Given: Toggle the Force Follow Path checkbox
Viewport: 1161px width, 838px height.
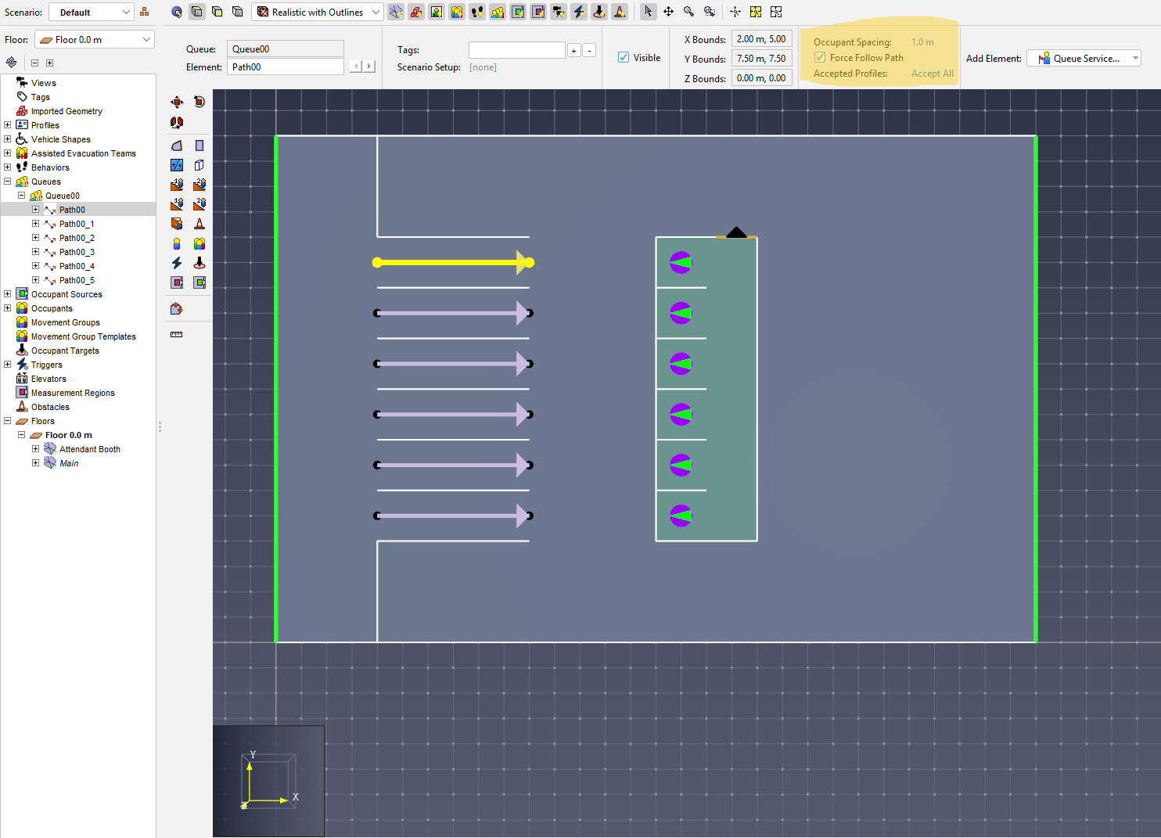Looking at the screenshot, I should click(820, 57).
